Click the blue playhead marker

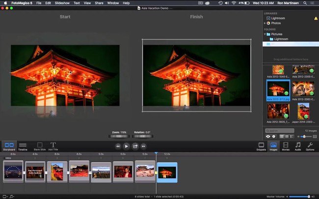click(x=156, y=153)
